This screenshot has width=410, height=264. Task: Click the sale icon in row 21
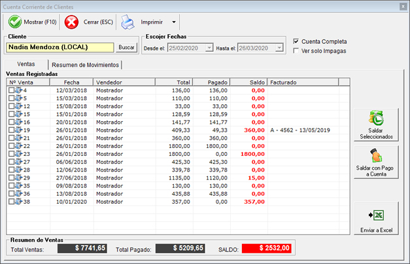click(18, 138)
